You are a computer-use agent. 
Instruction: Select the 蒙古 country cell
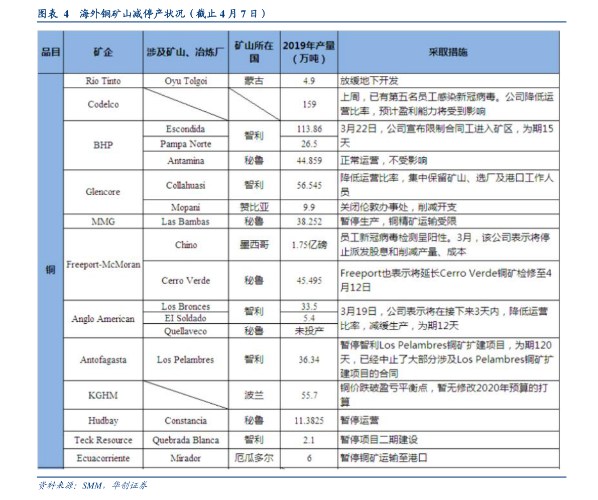[255, 81]
